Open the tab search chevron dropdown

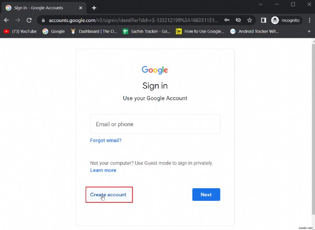click(261, 4)
